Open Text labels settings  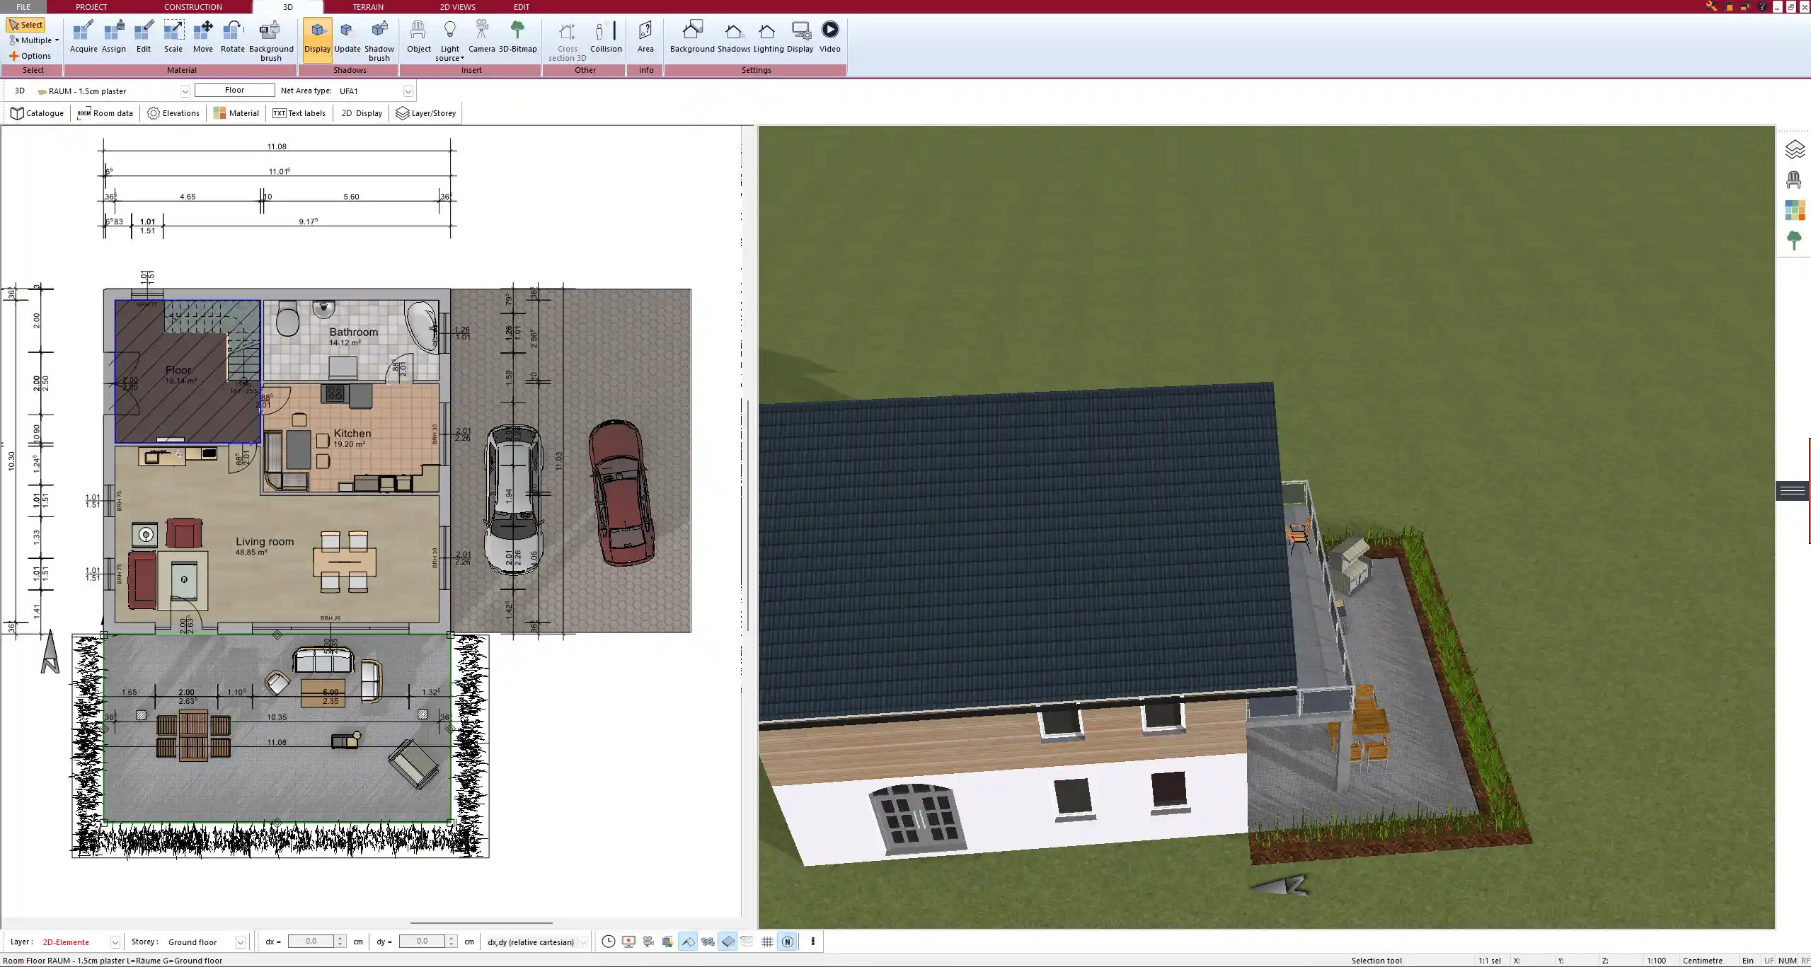click(299, 113)
